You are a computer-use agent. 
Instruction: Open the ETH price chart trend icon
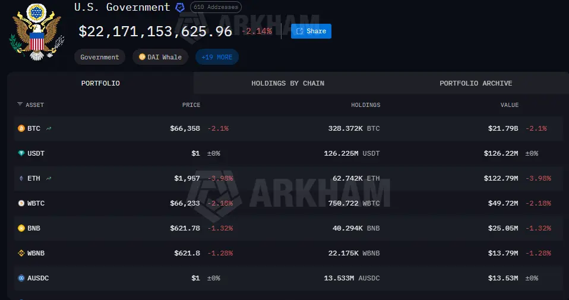point(49,178)
